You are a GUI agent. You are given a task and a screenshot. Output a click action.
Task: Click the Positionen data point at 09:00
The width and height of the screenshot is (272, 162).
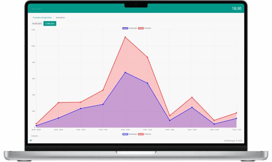coord(58,103)
